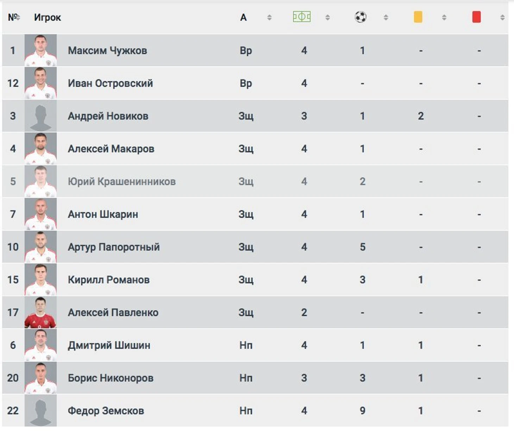514x431 pixels.
Task: Click Андрей Новиков's placeholder avatar
Action: point(40,116)
